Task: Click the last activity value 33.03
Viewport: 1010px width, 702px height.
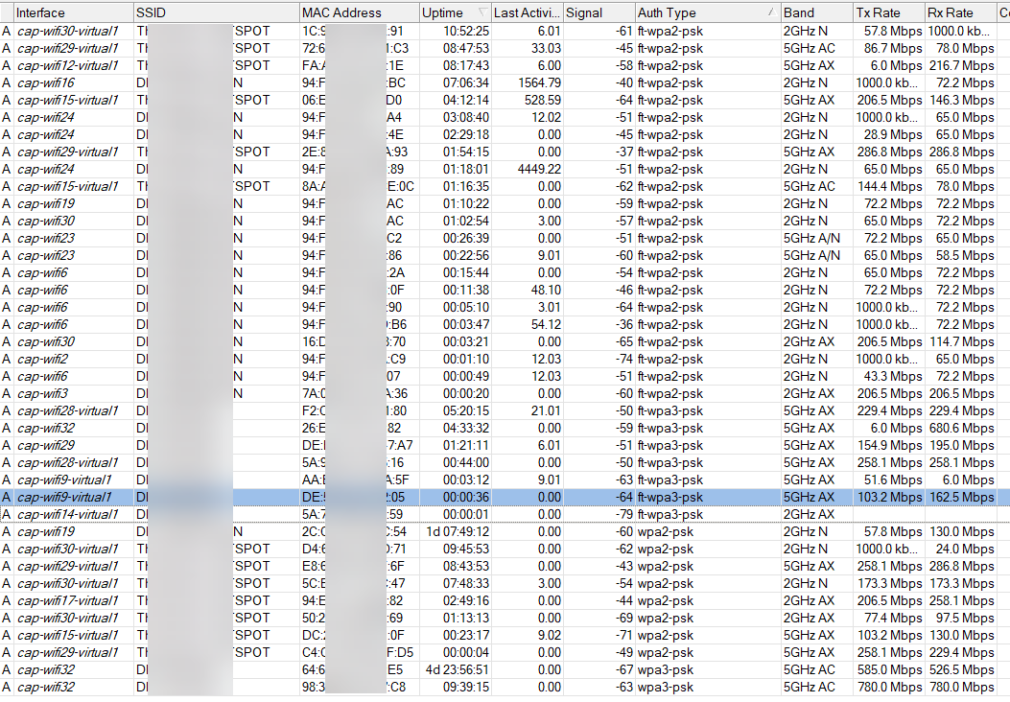Action: point(546,48)
